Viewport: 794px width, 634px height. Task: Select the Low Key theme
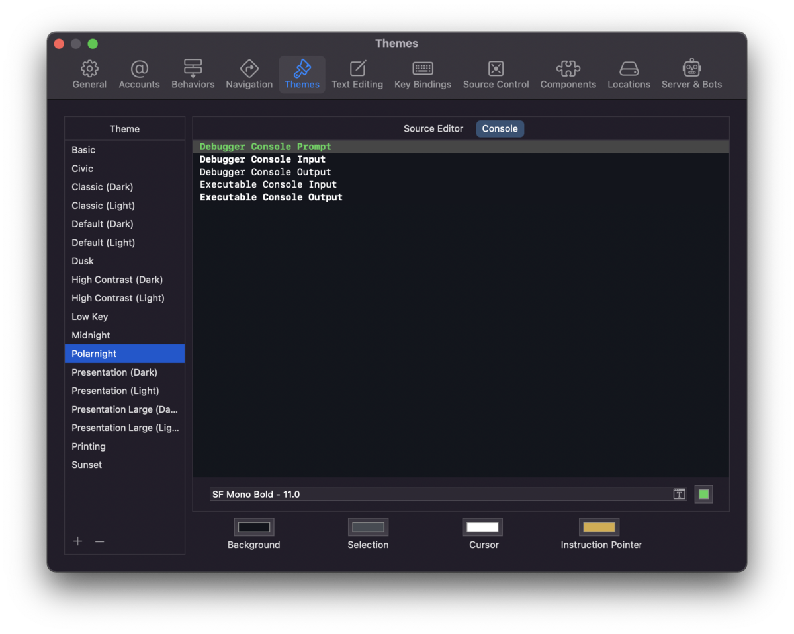point(124,317)
